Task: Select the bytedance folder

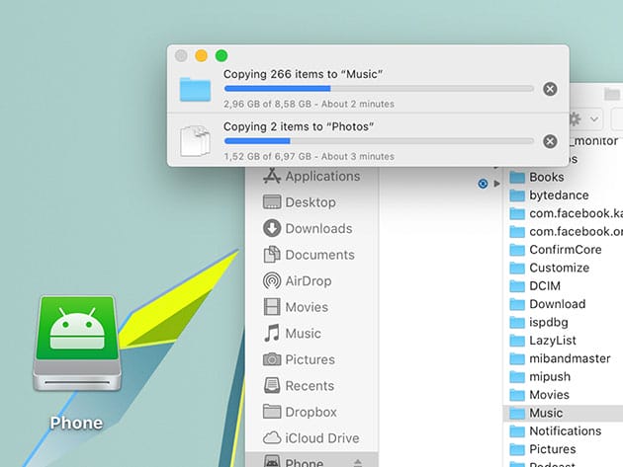Action: click(x=559, y=195)
